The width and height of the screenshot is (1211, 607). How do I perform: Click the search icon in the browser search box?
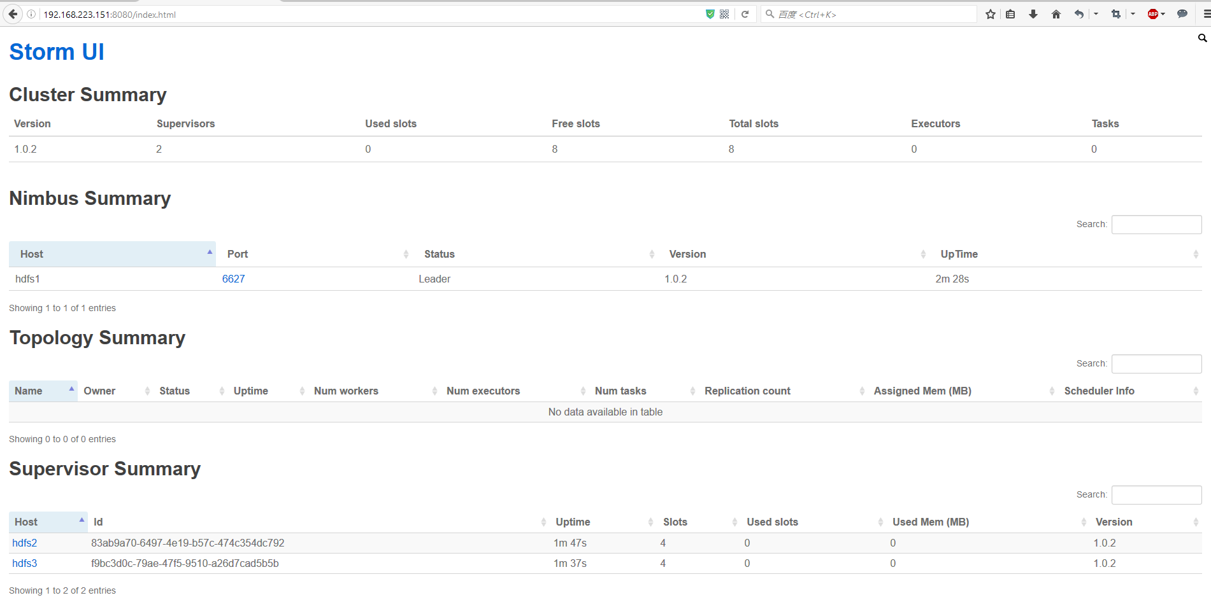click(770, 14)
